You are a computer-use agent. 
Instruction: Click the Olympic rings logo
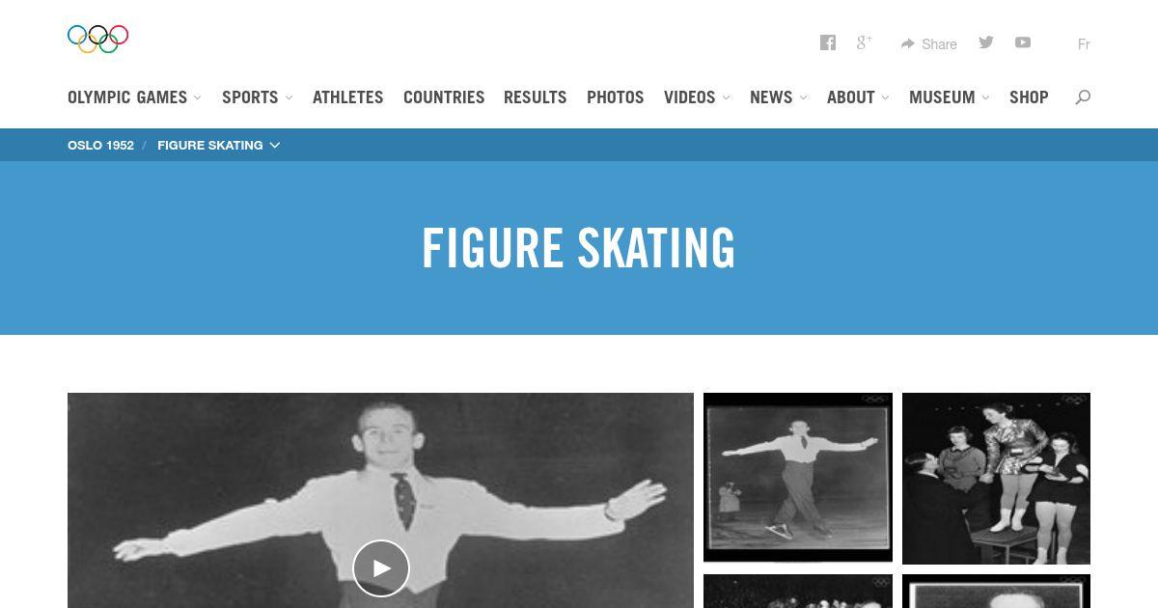97,39
